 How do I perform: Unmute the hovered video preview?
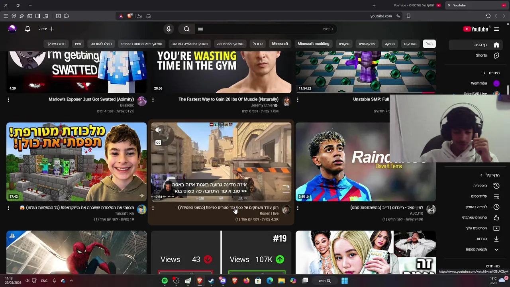[x=158, y=130]
